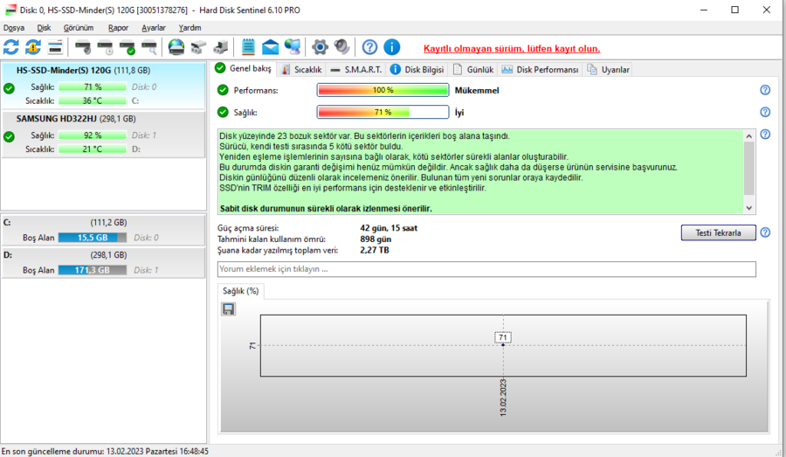786x457 pixels.
Task: Click the refresh disk information icon
Action: click(x=11, y=47)
